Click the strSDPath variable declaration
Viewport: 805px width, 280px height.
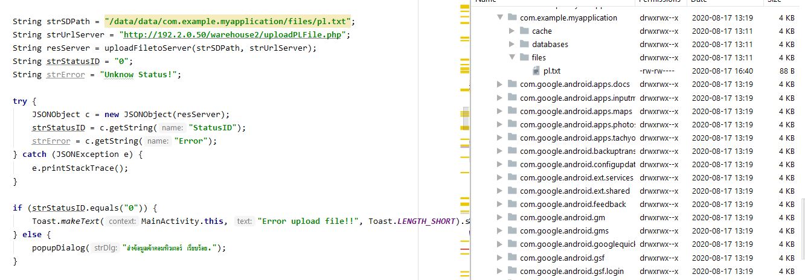click(x=68, y=21)
